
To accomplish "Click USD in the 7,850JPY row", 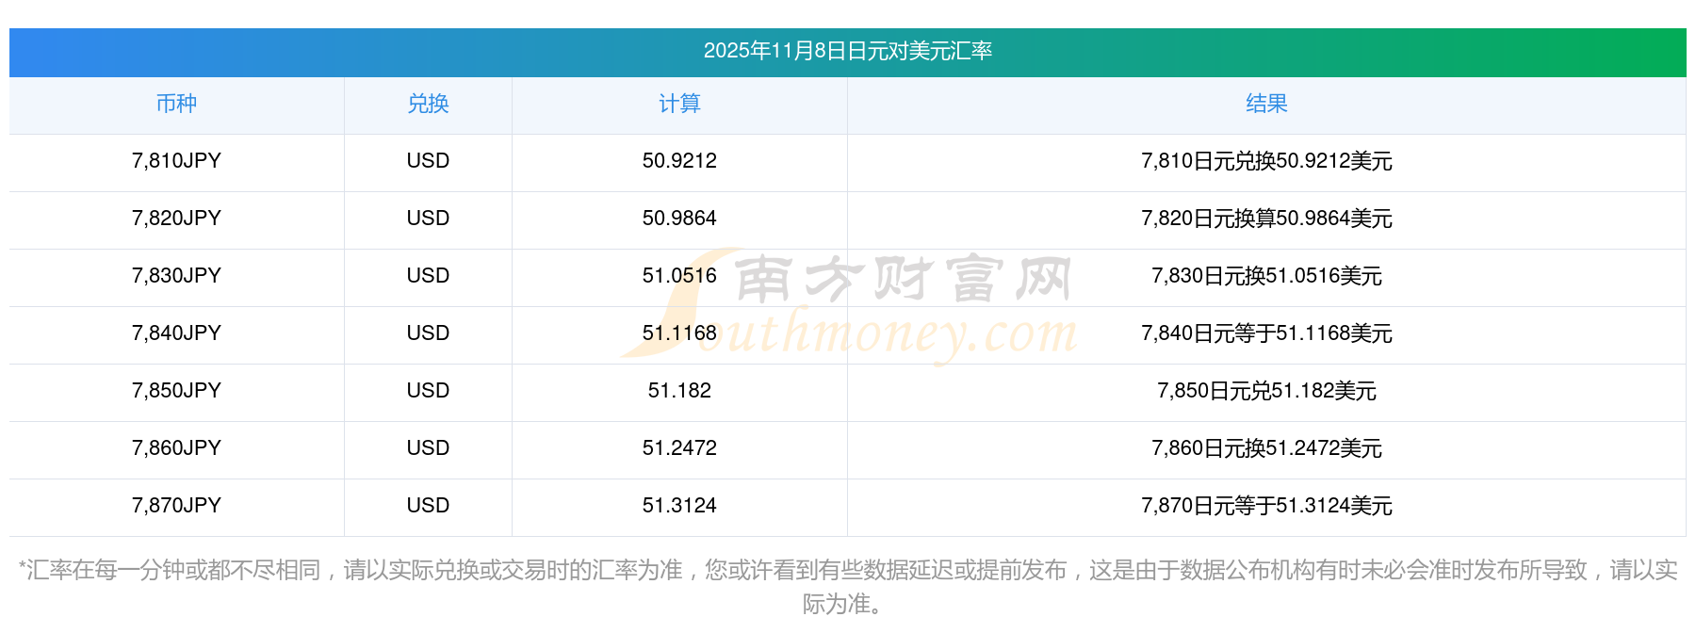I will click(x=428, y=391).
